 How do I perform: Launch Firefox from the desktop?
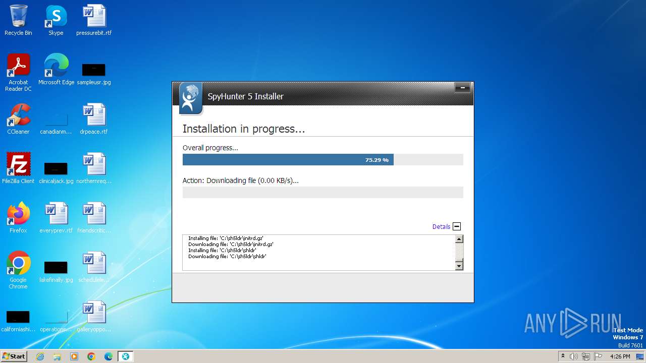coord(18,218)
